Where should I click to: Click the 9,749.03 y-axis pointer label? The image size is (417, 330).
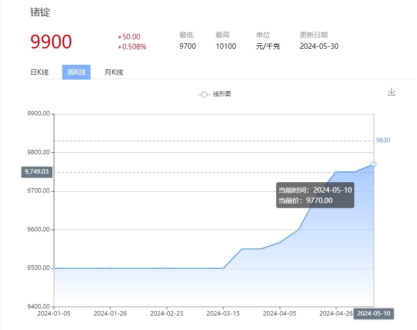click(x=36, y=172)
